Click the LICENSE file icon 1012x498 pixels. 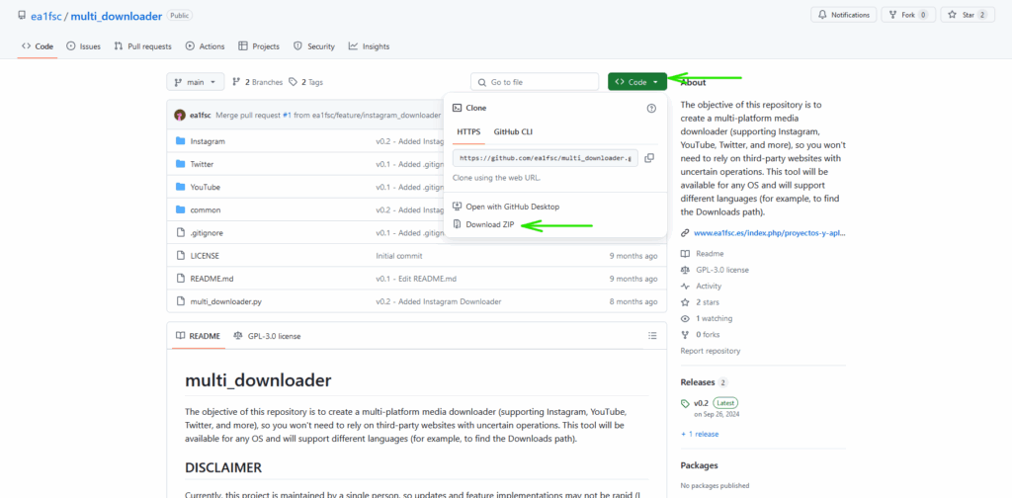[x=181, y=256]
